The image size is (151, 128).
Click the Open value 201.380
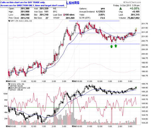click(25, 9)
